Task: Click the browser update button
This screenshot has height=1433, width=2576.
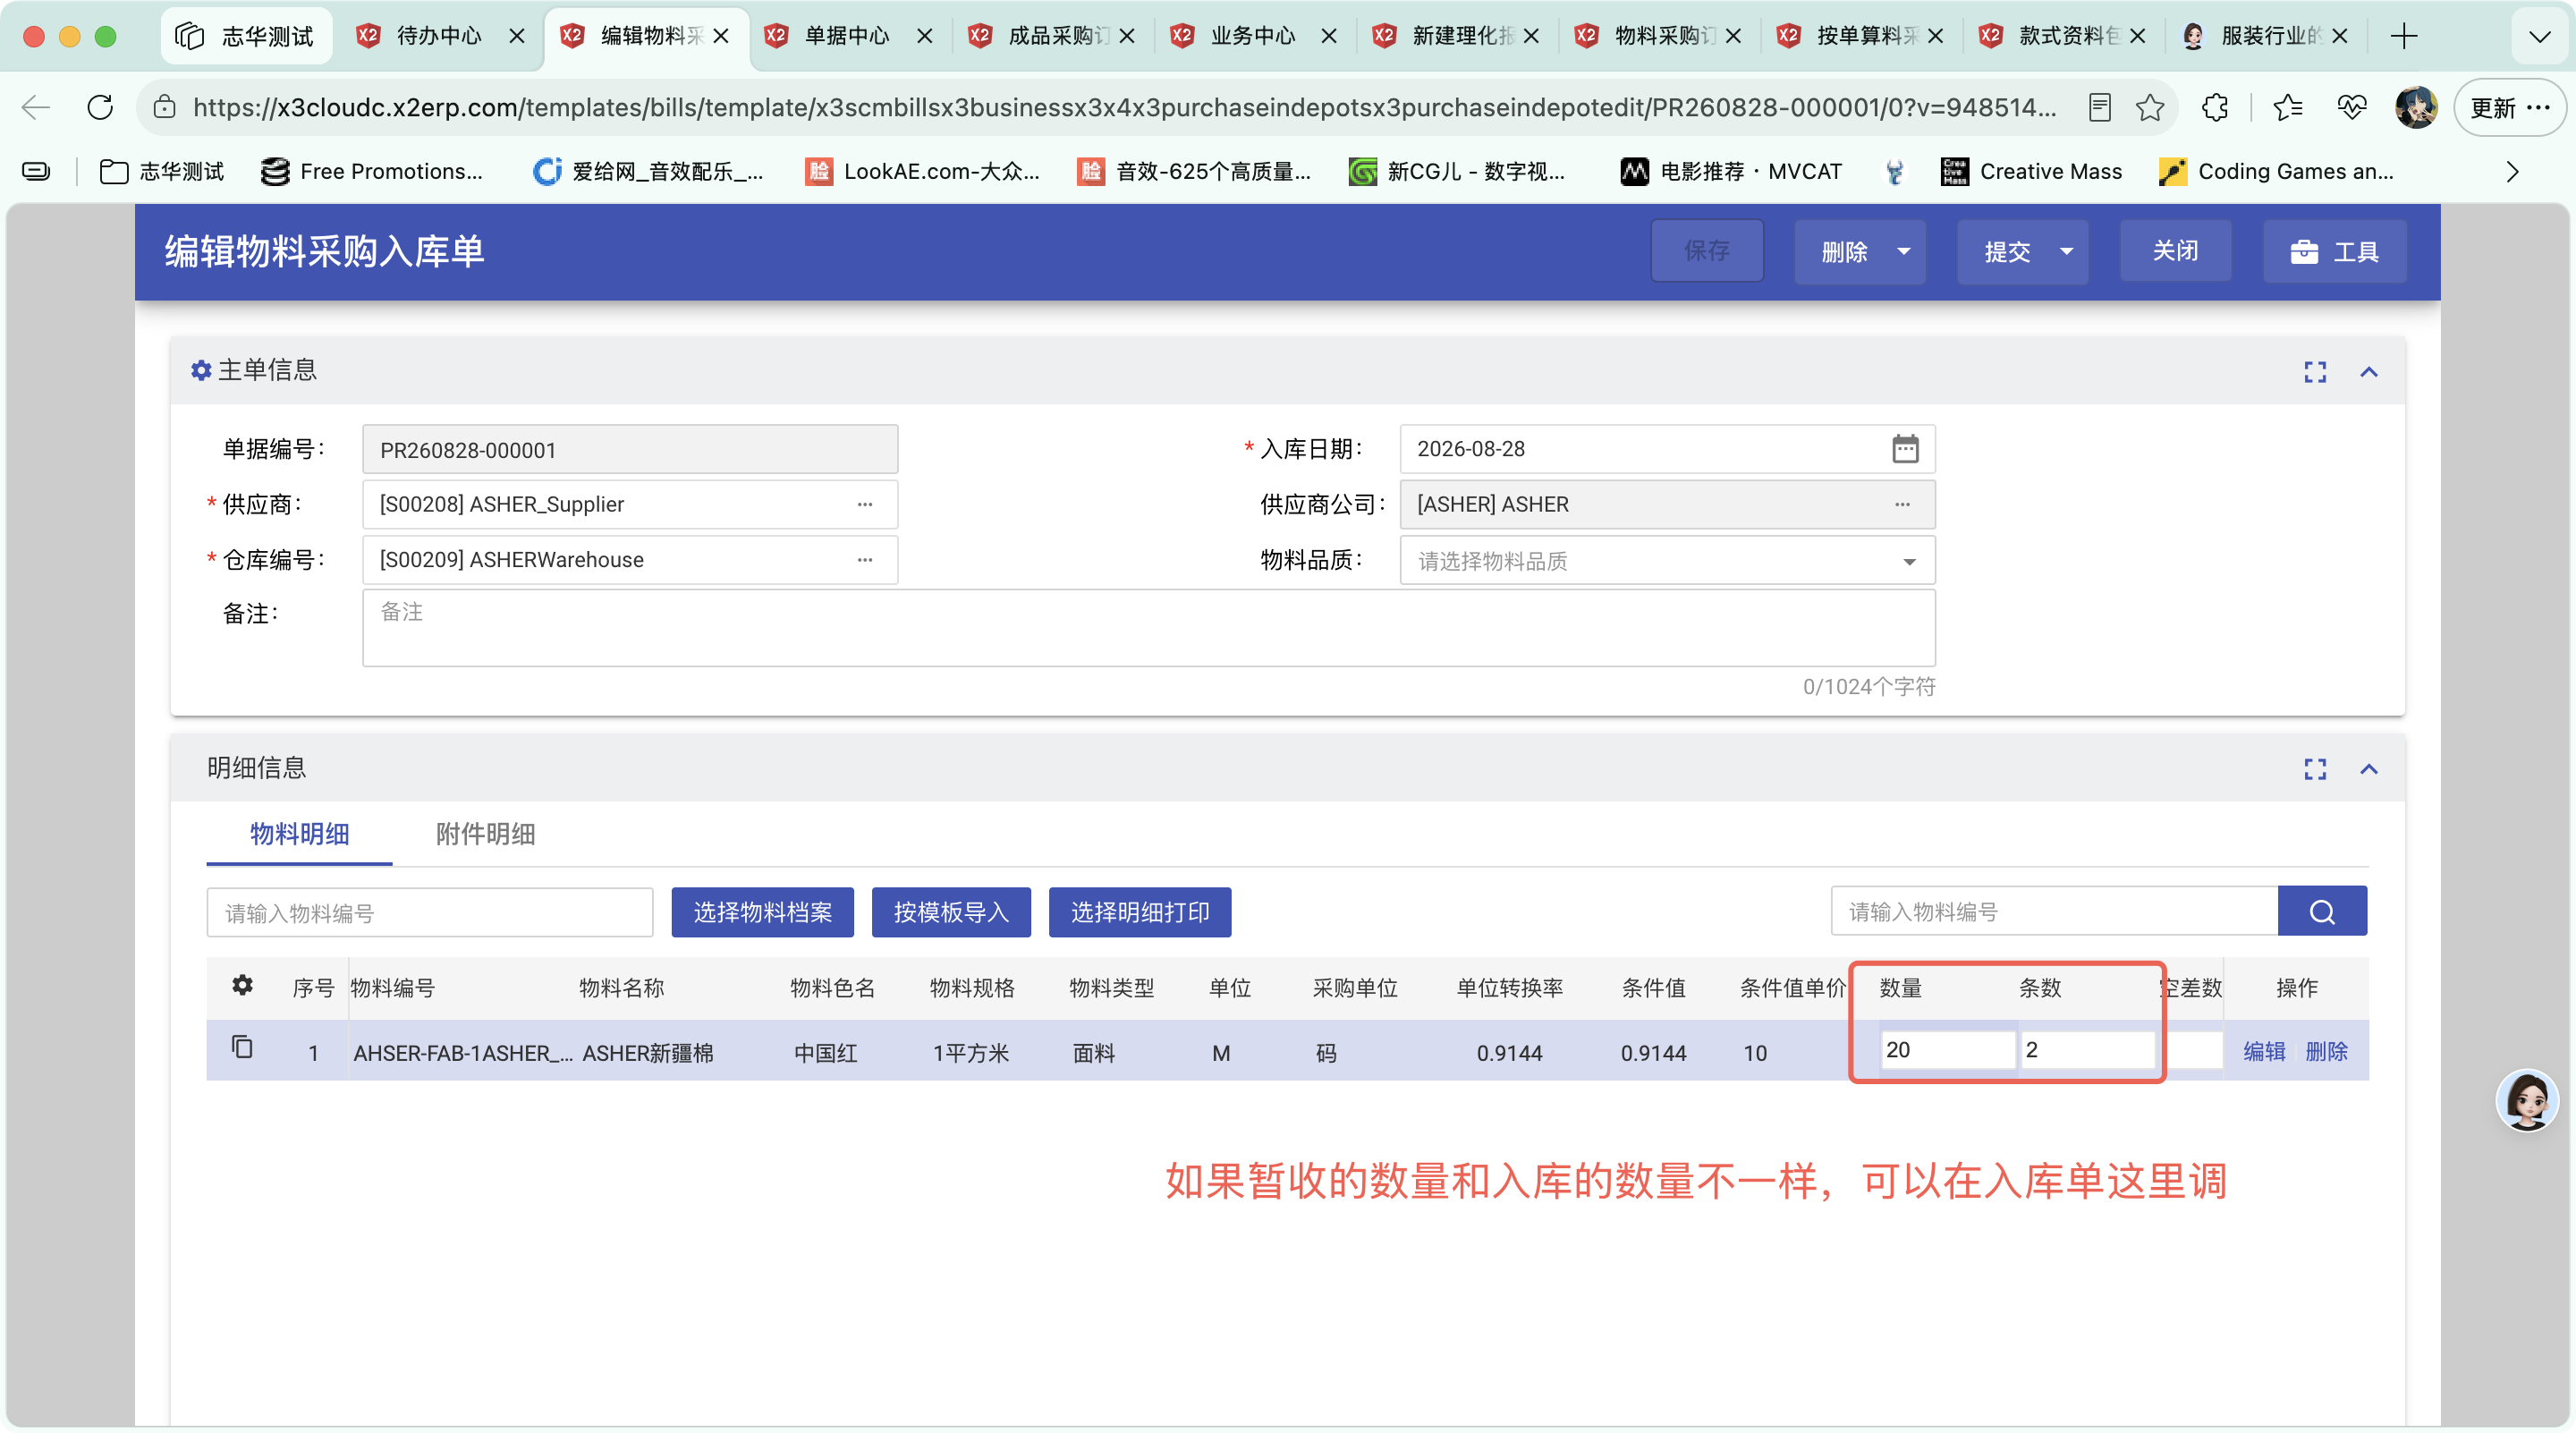Action: tap(2509, 107)
